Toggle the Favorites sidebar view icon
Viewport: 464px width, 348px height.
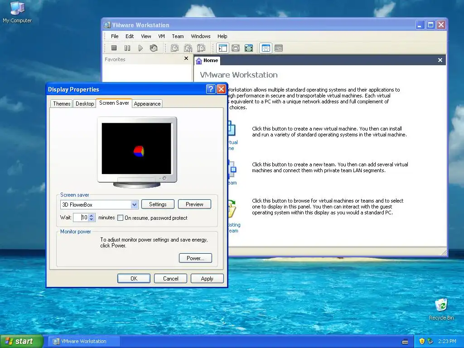tap(222, 48)
